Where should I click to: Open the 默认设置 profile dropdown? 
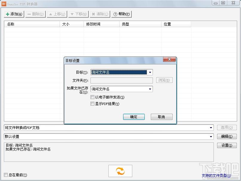[x=211, y=137]
